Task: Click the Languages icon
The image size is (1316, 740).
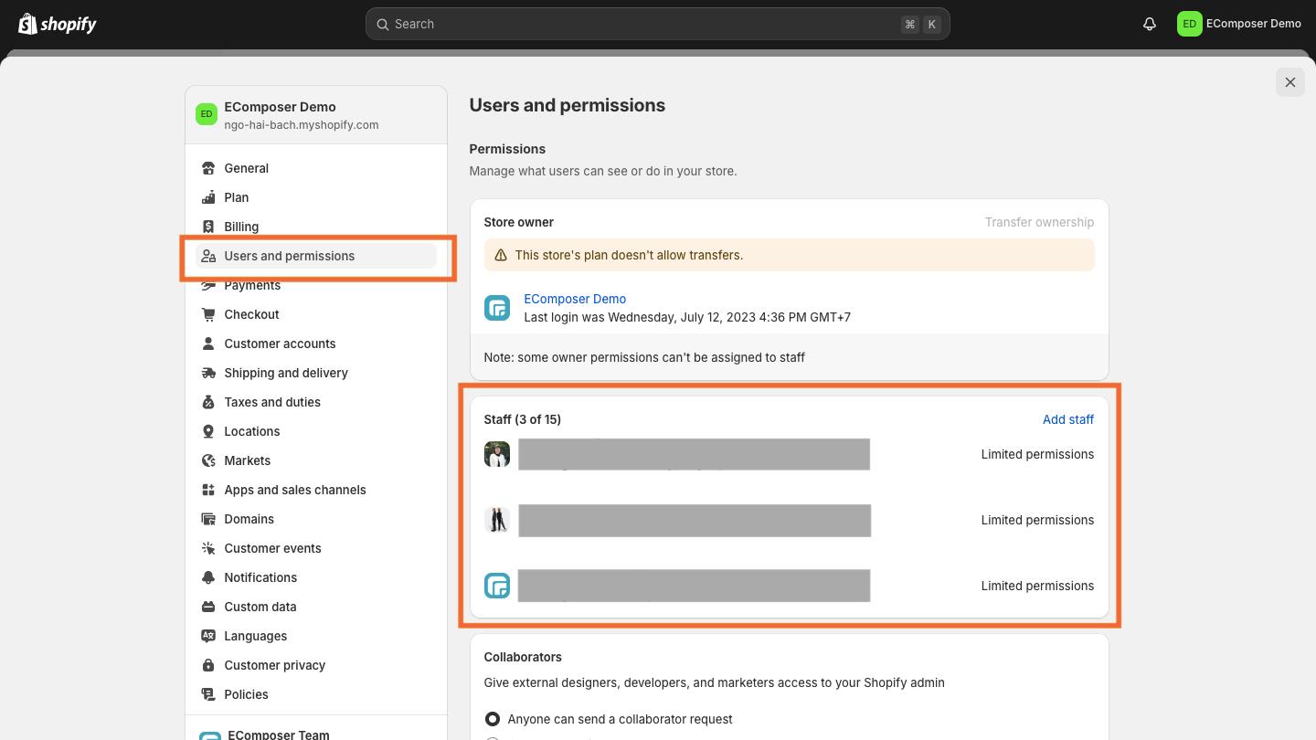Action: pyautogui.click(x=208, y=636)
